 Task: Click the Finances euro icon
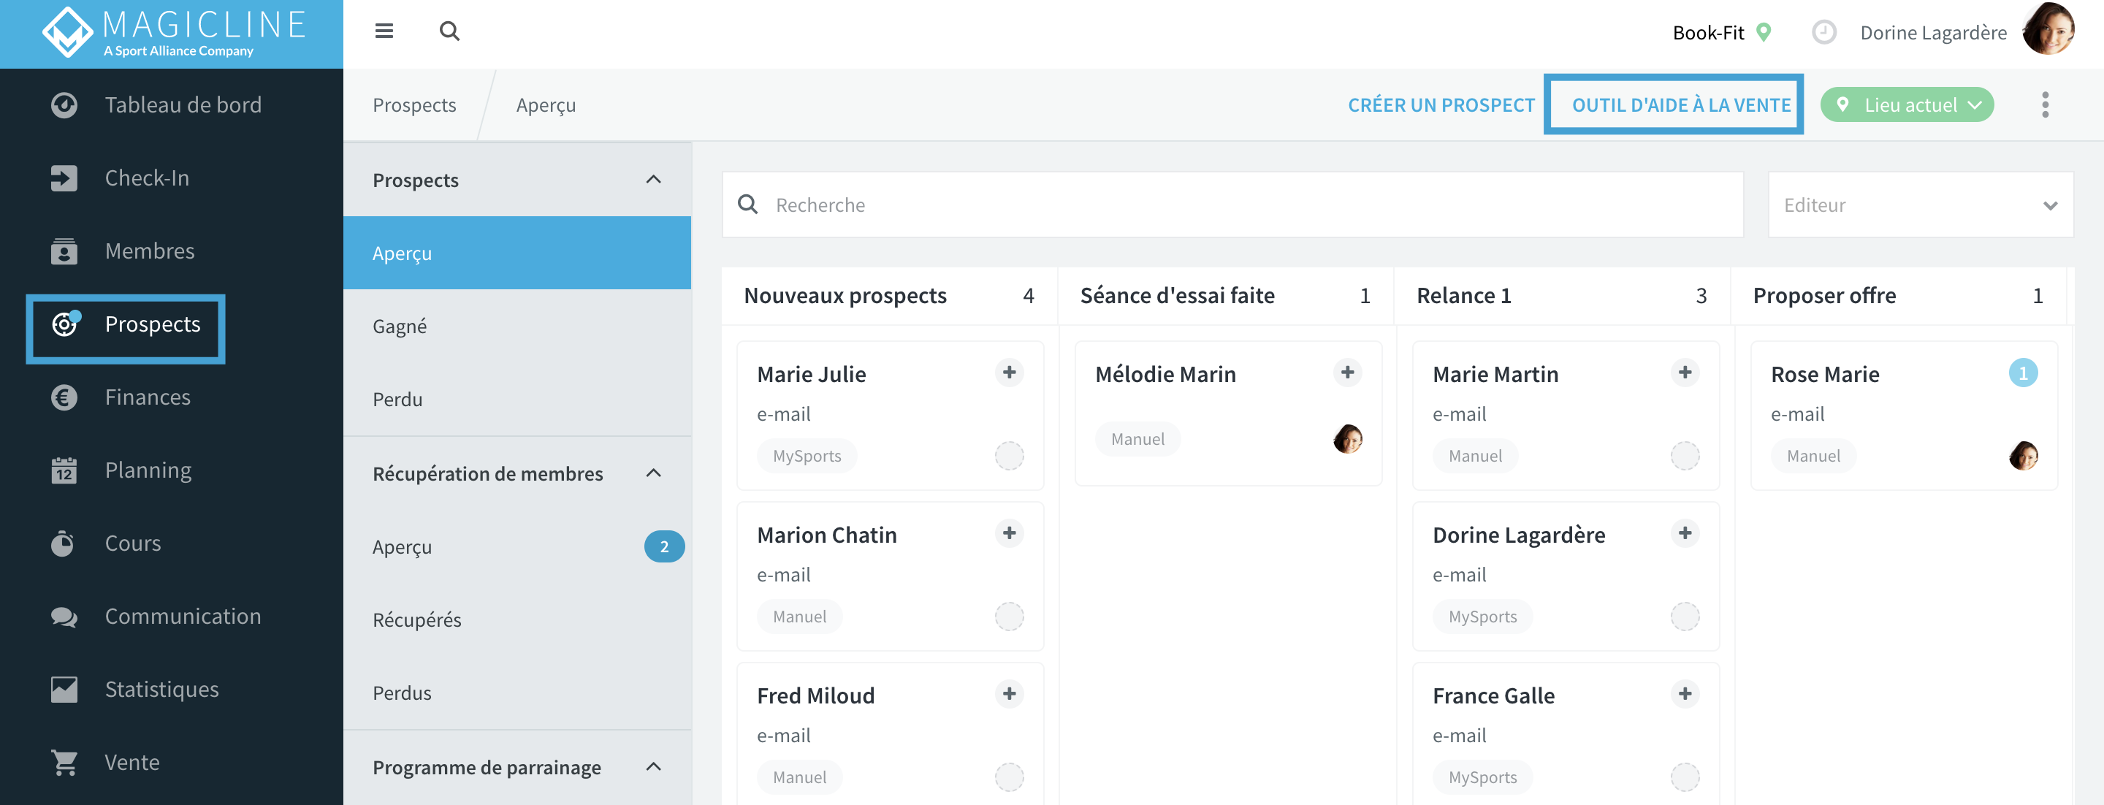64,397
